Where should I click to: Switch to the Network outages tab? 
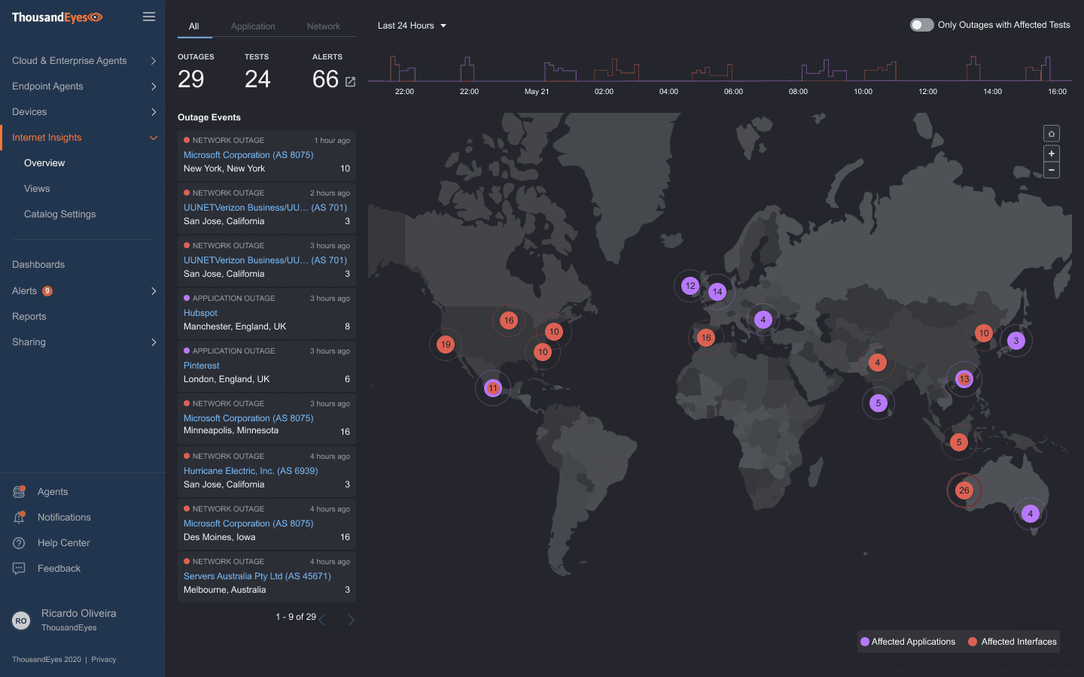[x=324, y=26]
